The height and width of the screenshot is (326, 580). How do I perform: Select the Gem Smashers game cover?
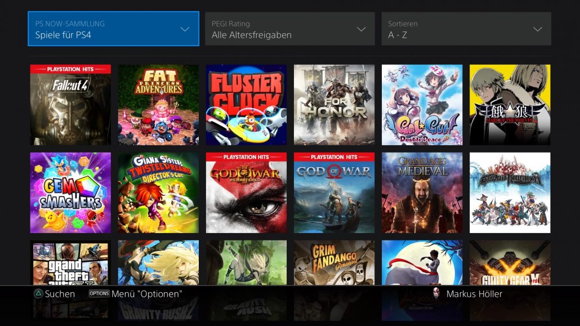[70, 193]
